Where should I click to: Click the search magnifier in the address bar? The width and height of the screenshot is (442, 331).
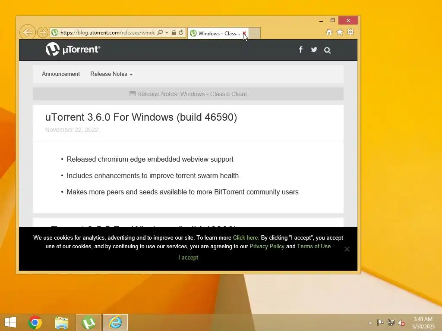(x=160, y=33)
